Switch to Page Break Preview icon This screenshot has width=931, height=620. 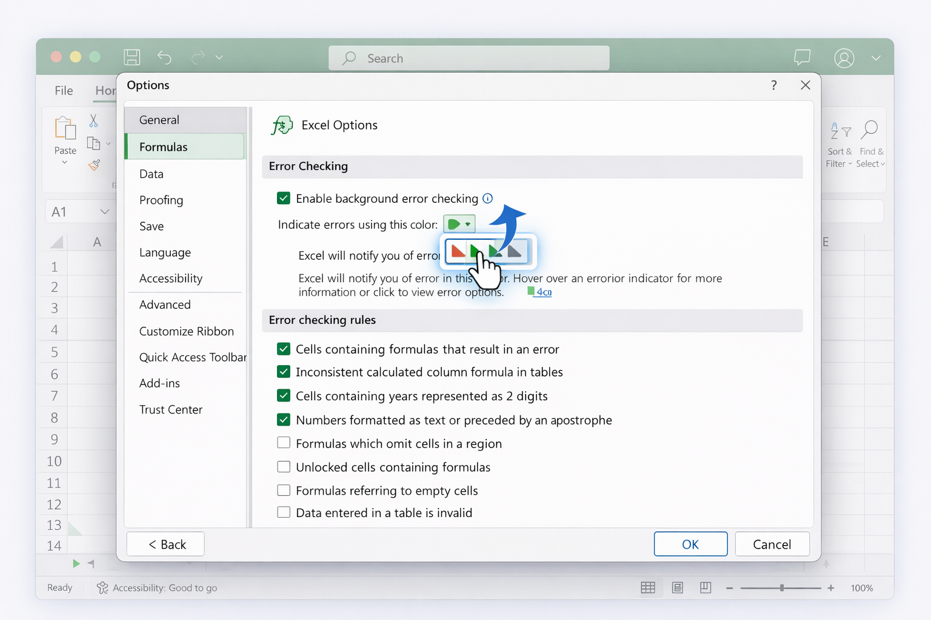point(706,588)
